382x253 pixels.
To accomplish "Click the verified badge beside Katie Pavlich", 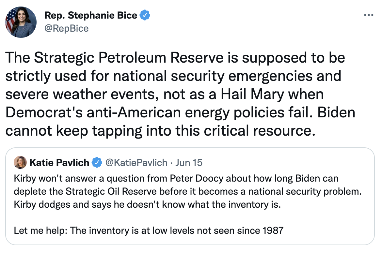I will coord(97,162).
